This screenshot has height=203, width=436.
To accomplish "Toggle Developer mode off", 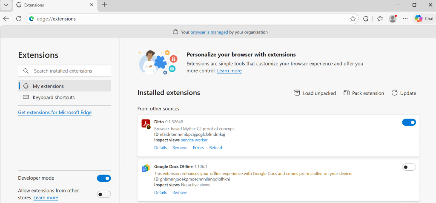I will click(104, 178).
